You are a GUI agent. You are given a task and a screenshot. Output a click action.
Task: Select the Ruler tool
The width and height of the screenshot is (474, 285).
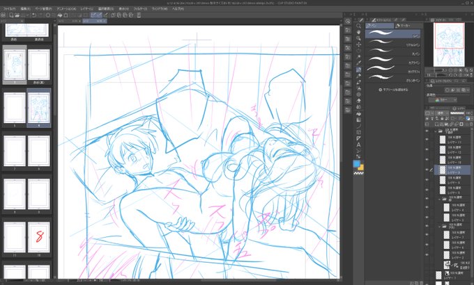click(358, 139)
